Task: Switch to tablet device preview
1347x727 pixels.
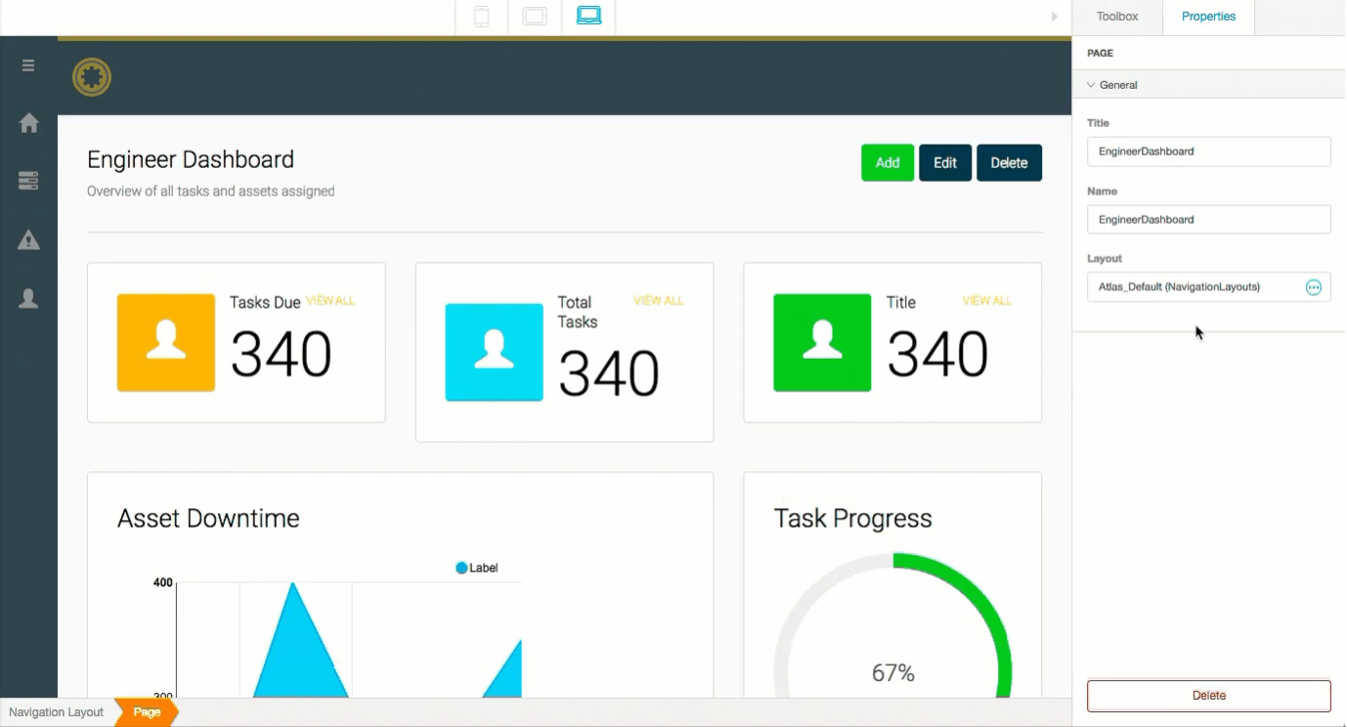Action: coord(535,17)
